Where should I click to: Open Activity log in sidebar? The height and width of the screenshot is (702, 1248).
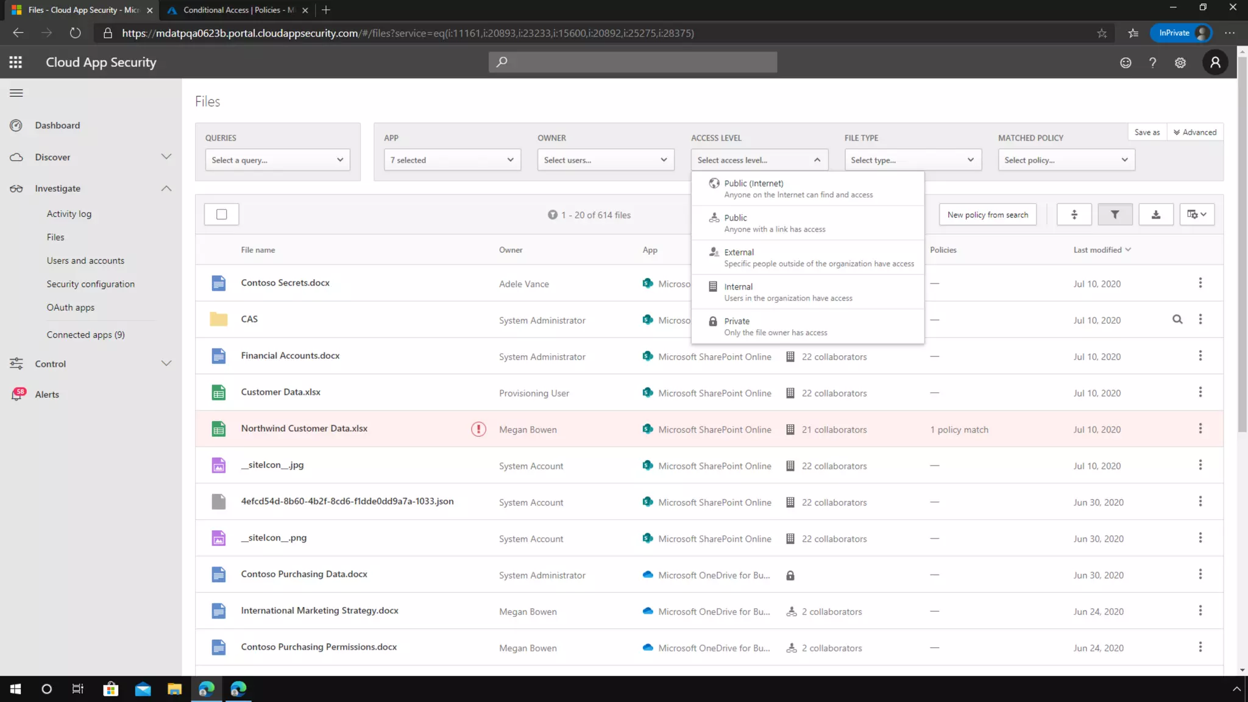(x=69, y=214)
